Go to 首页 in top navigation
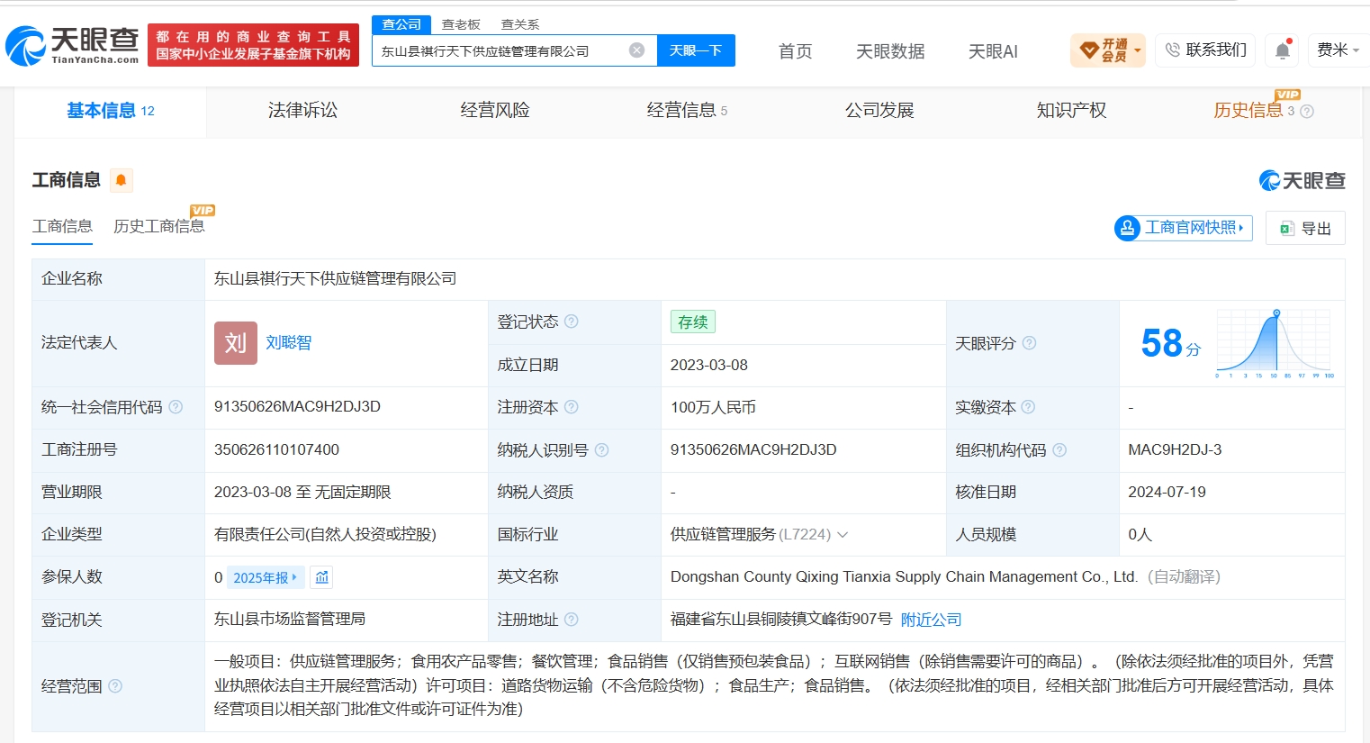 tap(795, 51)
